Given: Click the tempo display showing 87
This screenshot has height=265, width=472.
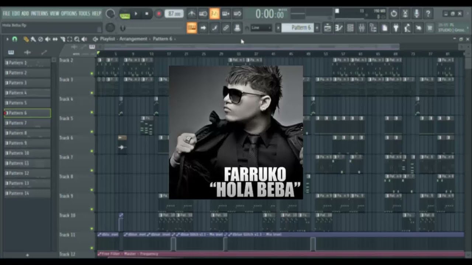Looking at the screenshot, I should tap(174, 14).
